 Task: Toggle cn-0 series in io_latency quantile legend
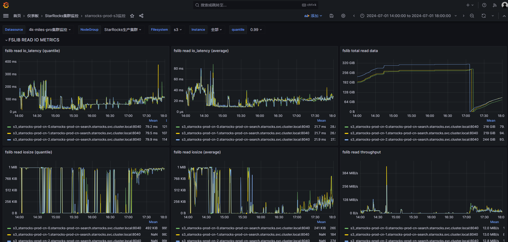(x=77, y=127)
